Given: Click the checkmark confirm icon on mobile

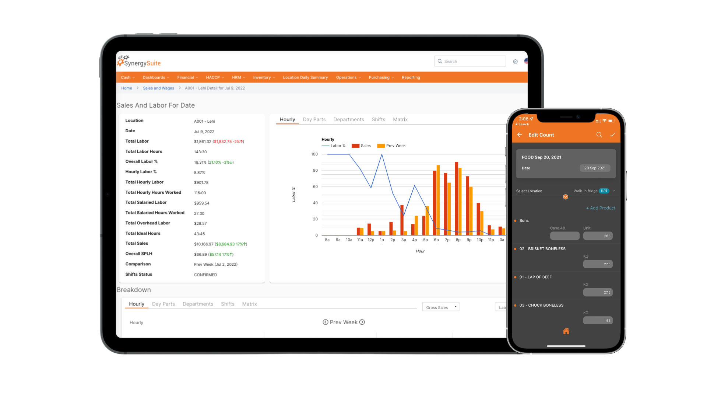Looking at the screenshot, I should 612,135.
